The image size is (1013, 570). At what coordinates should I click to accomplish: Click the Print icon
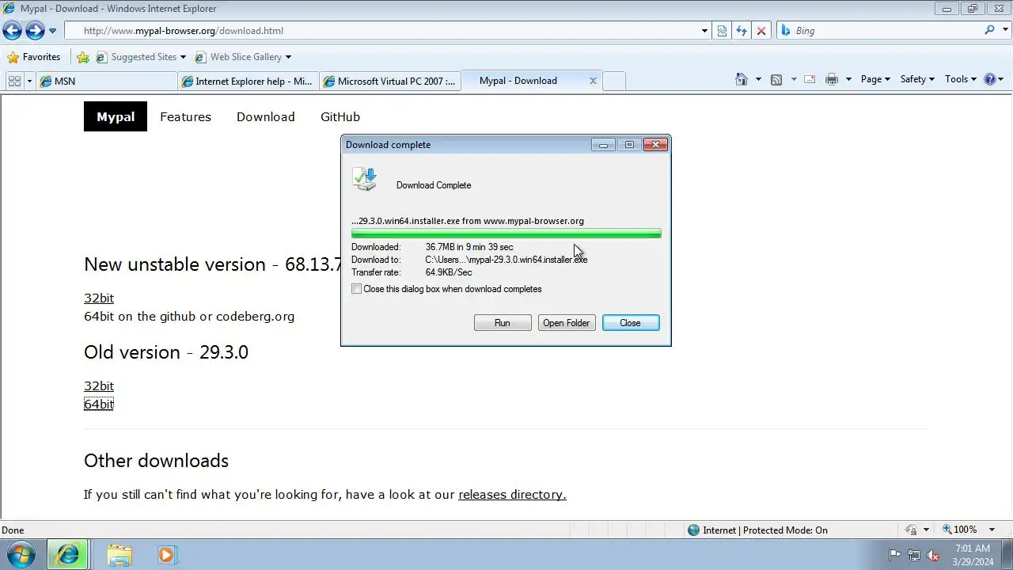point(832,79)
